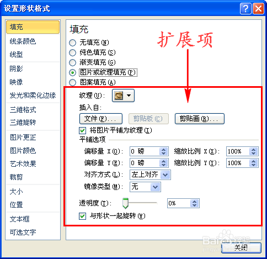This screenshot has width=267, height=259.
Task: Click the help question mark icon
Action: coord(245,8)
